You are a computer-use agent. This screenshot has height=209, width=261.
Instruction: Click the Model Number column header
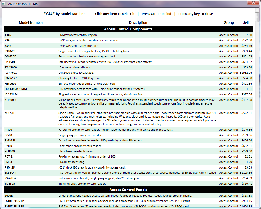[31, 22]
